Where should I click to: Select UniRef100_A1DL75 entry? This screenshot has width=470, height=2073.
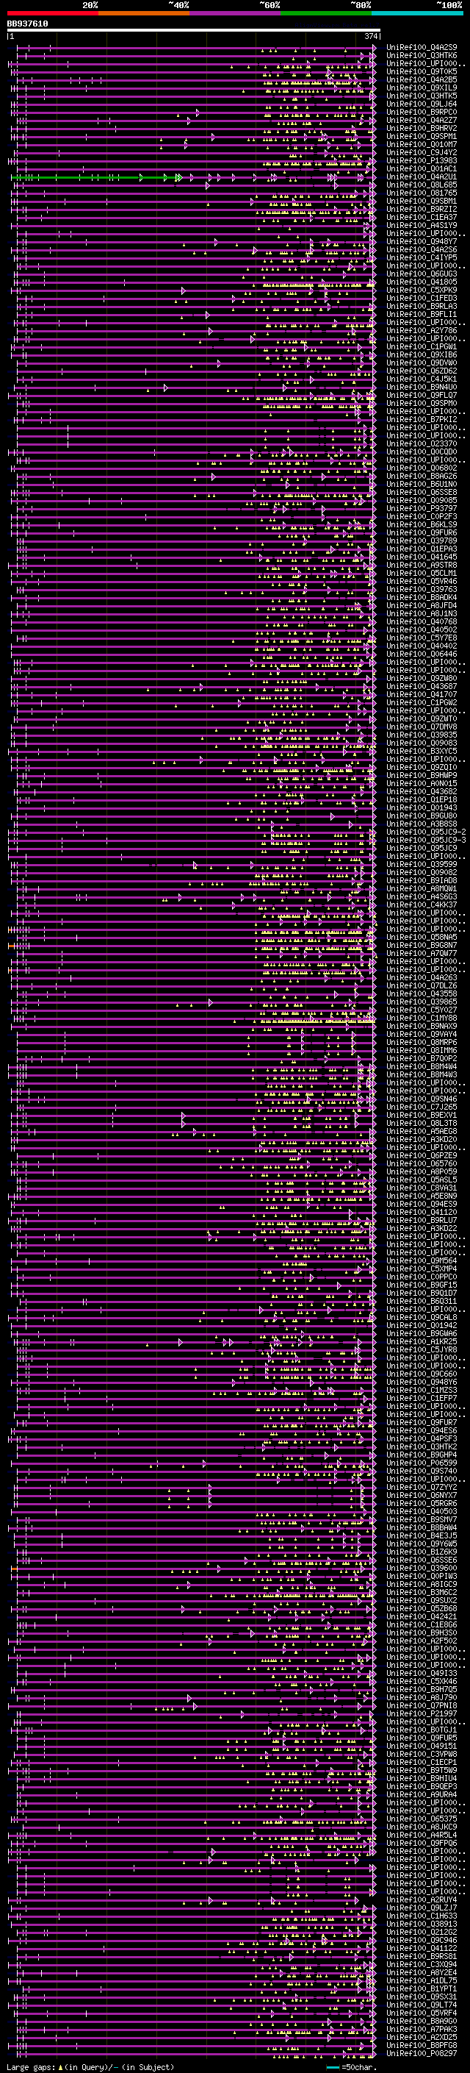click(x=422, y=1980)
